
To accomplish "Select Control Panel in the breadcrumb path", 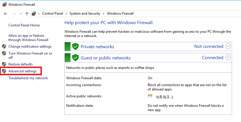I will pos(53,13).
